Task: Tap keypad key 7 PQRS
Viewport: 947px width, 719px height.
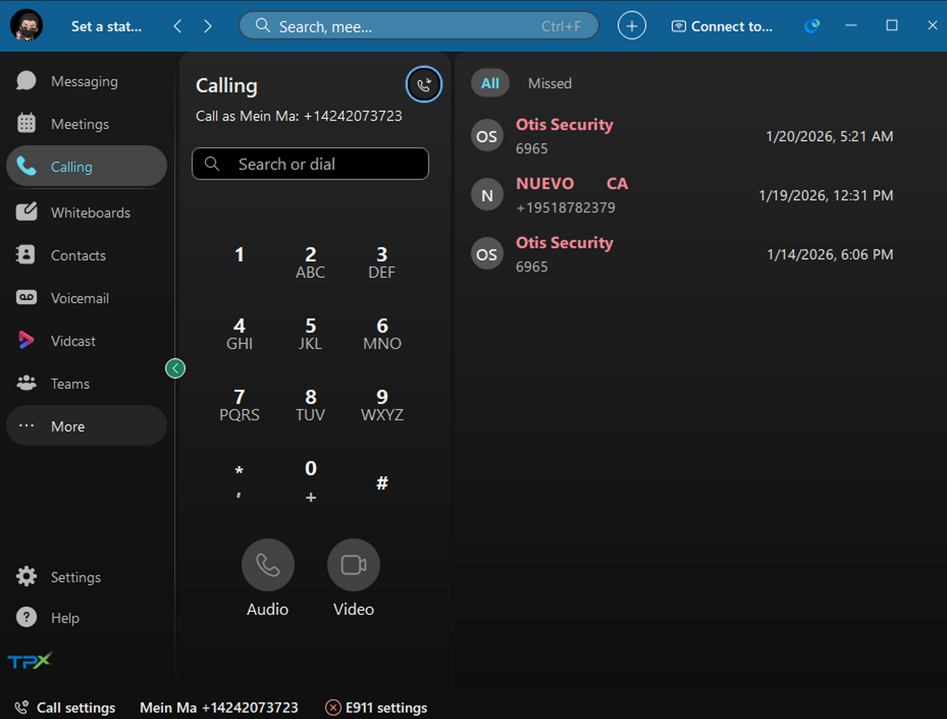Action: [x=239, y=405]
